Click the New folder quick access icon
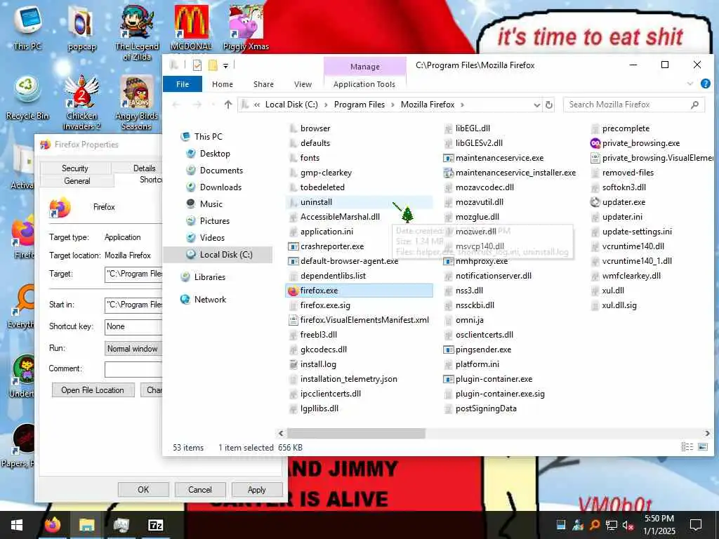719x539 pixels. click(212, 65)
